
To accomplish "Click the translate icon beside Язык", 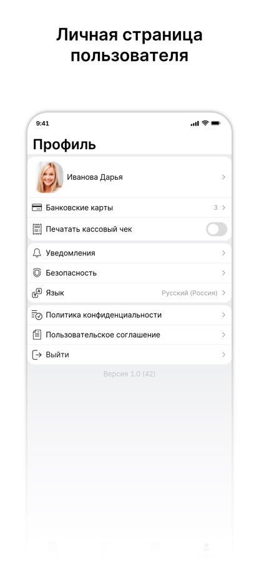I will [37, 293].
